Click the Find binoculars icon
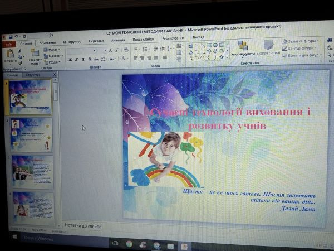 [330, 40]
